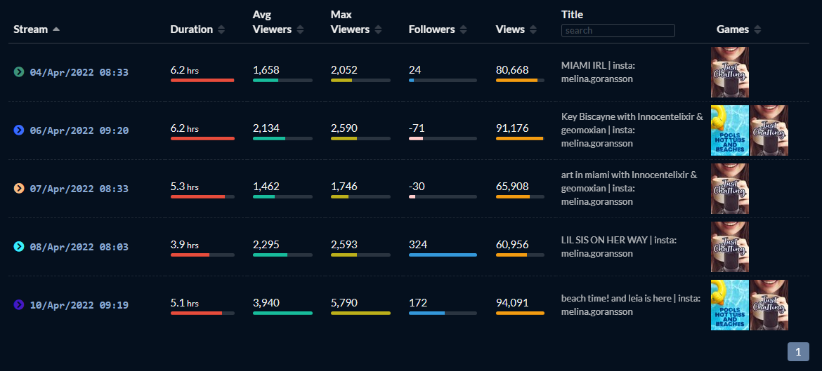Open the 04/Apr/2022 08:33 stream link
Image resolution: width=822 pixels, height=371 pixels.
[79, 72]
